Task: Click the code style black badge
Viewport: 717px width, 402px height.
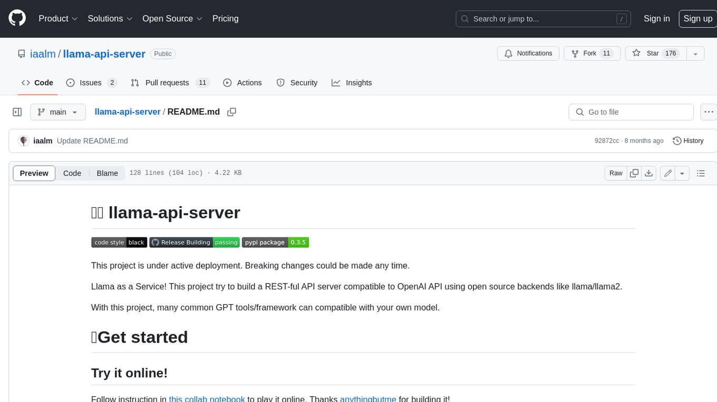Action: tap(119, 243)
